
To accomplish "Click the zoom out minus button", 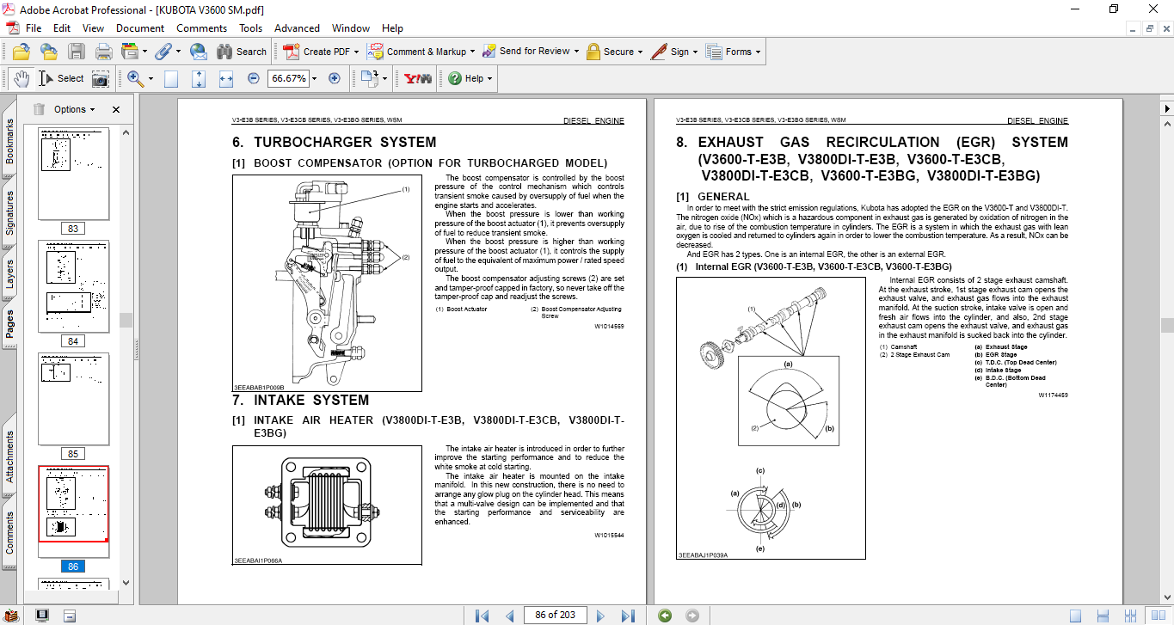I will [x=253, y=78].
